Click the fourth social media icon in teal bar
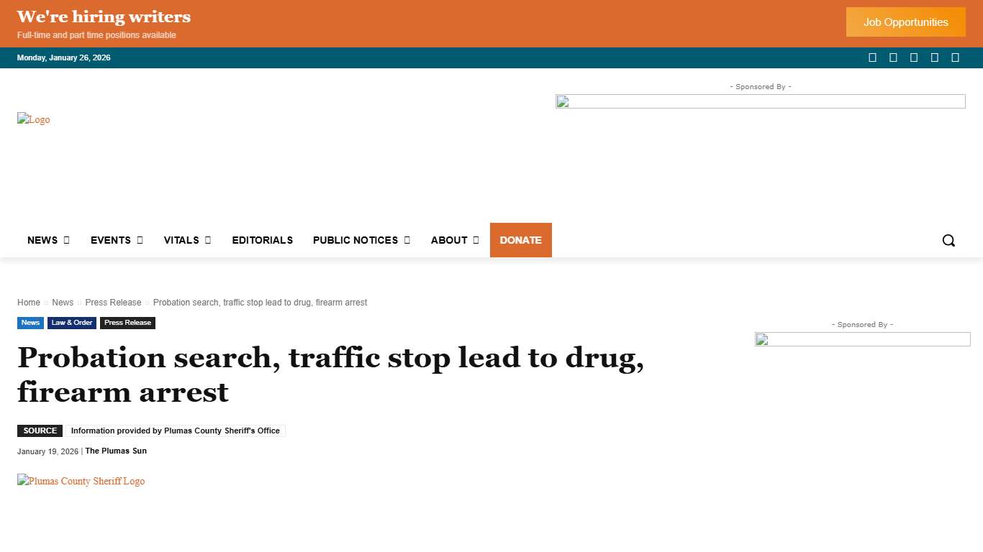The image size is (983, 552). (935, 57)
